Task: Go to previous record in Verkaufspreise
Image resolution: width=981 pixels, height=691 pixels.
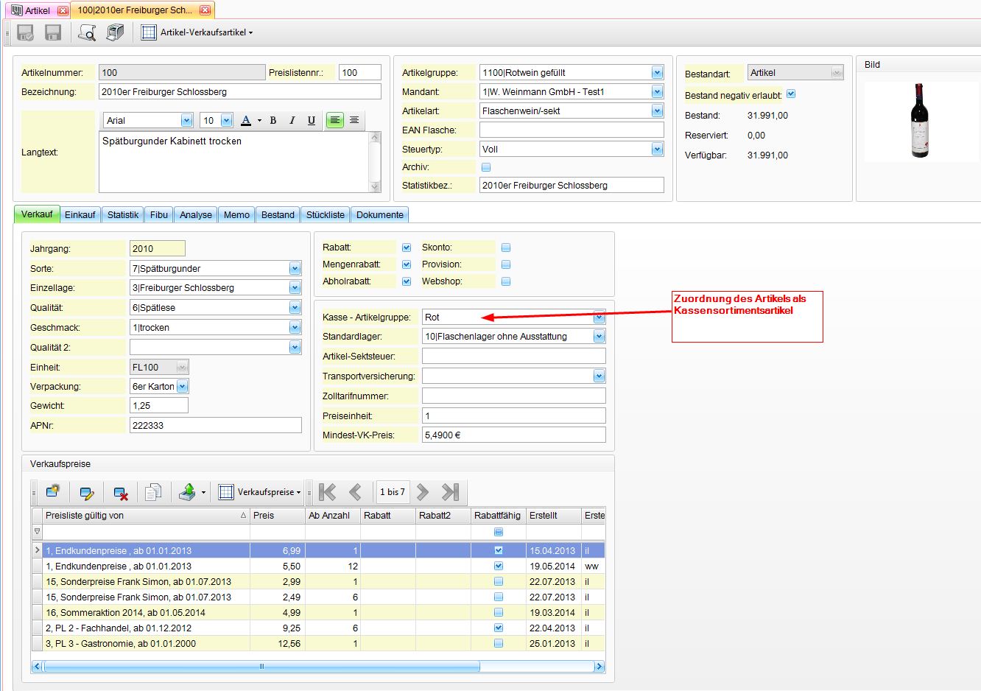Action: click(355, 491)
